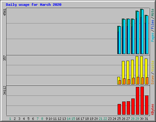Image resolution: width=156 pixels, height=122 pixels.
Task: Click the red KBytes bar for day 30
Action: (142, 101)
